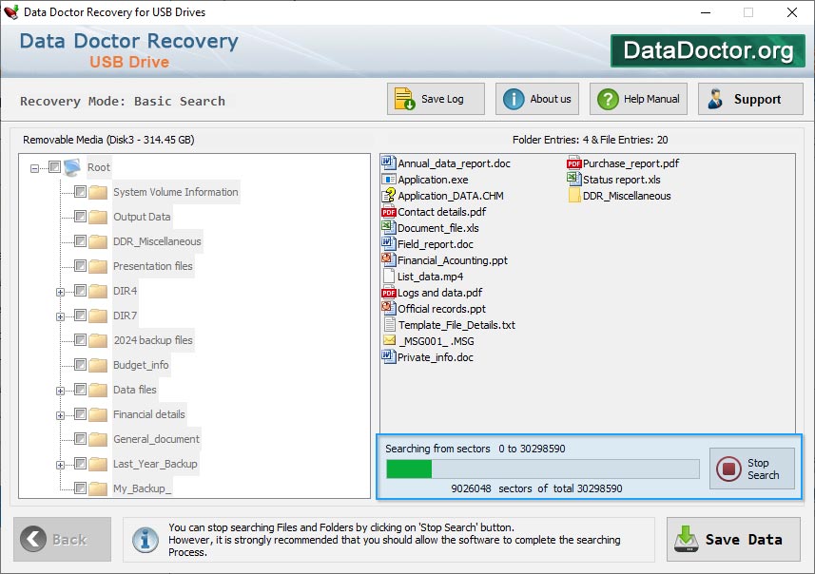
Task: Collapse the Root tree node
Action: coord(34,168)
